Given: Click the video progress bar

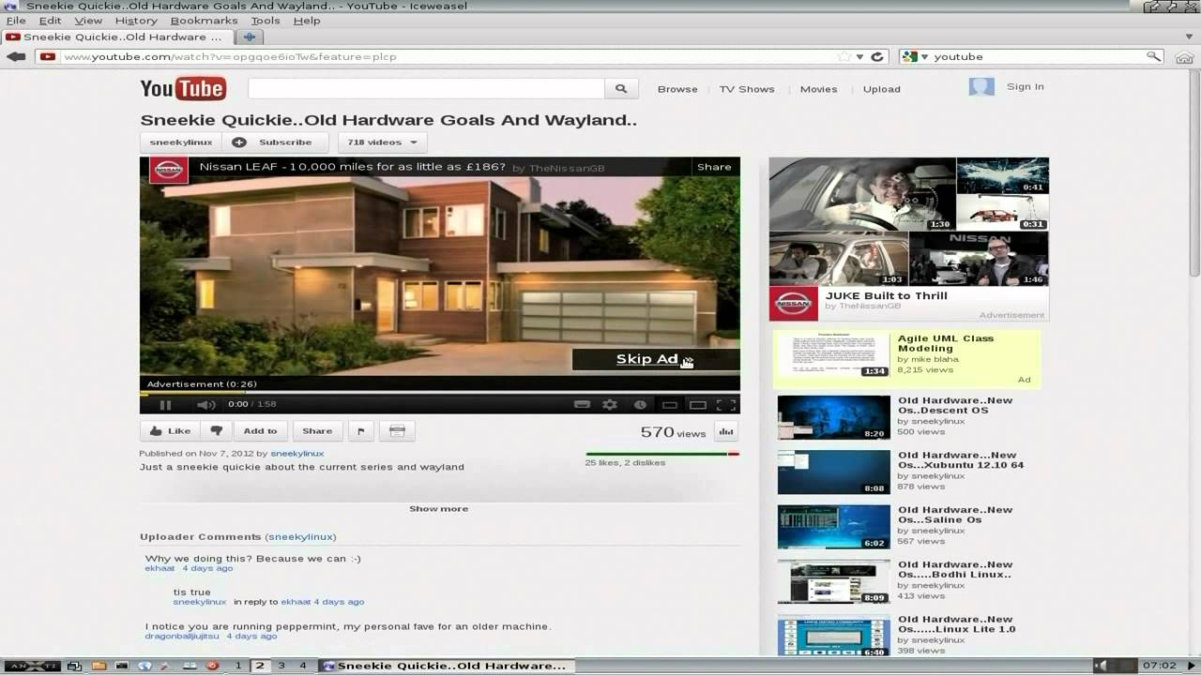Looking at the screenshot, I should (x=440, y=393).
